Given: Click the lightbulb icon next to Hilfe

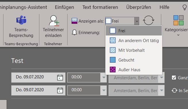Looking at the screenshot, I should pyautogui.click(x=185, y=7).
